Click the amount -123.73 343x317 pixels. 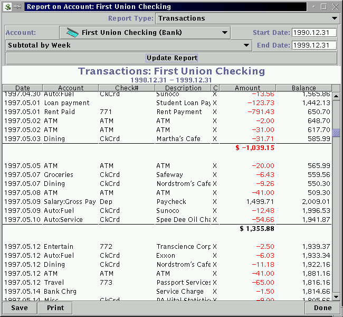click(261, 103)
